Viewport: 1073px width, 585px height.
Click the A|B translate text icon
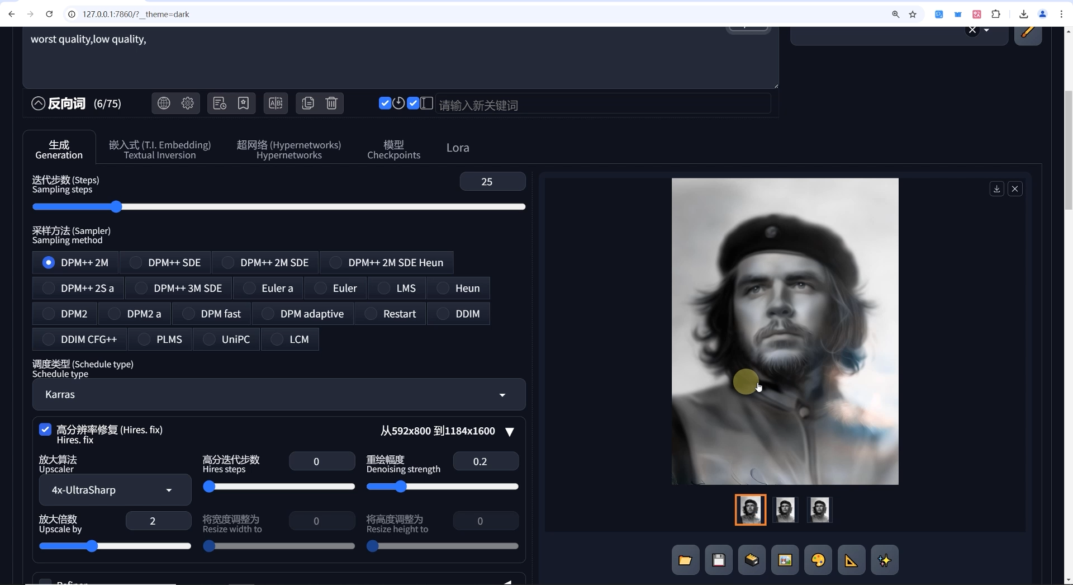[276, 103]
